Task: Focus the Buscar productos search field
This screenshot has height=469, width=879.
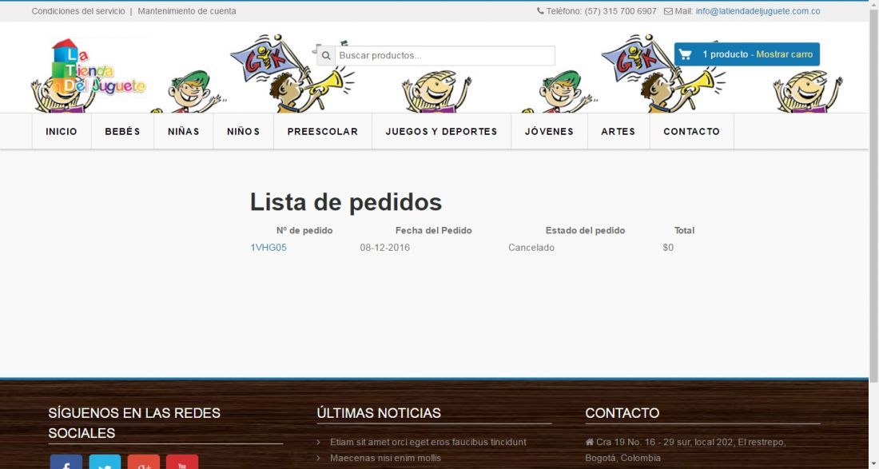Action: [x=445, y=56]
